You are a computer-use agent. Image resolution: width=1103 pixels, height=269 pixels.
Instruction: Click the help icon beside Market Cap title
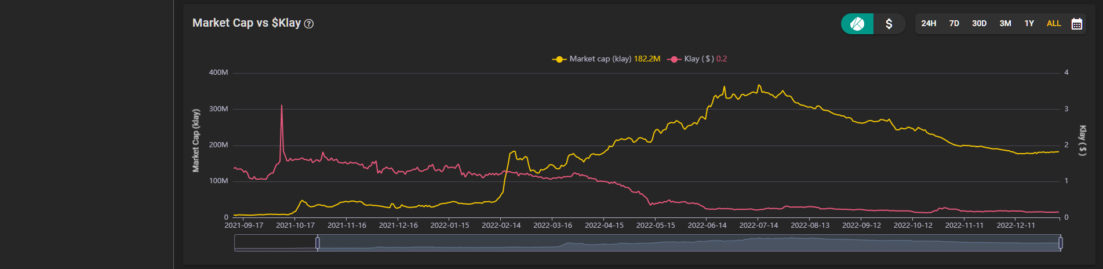click(309, 24)
